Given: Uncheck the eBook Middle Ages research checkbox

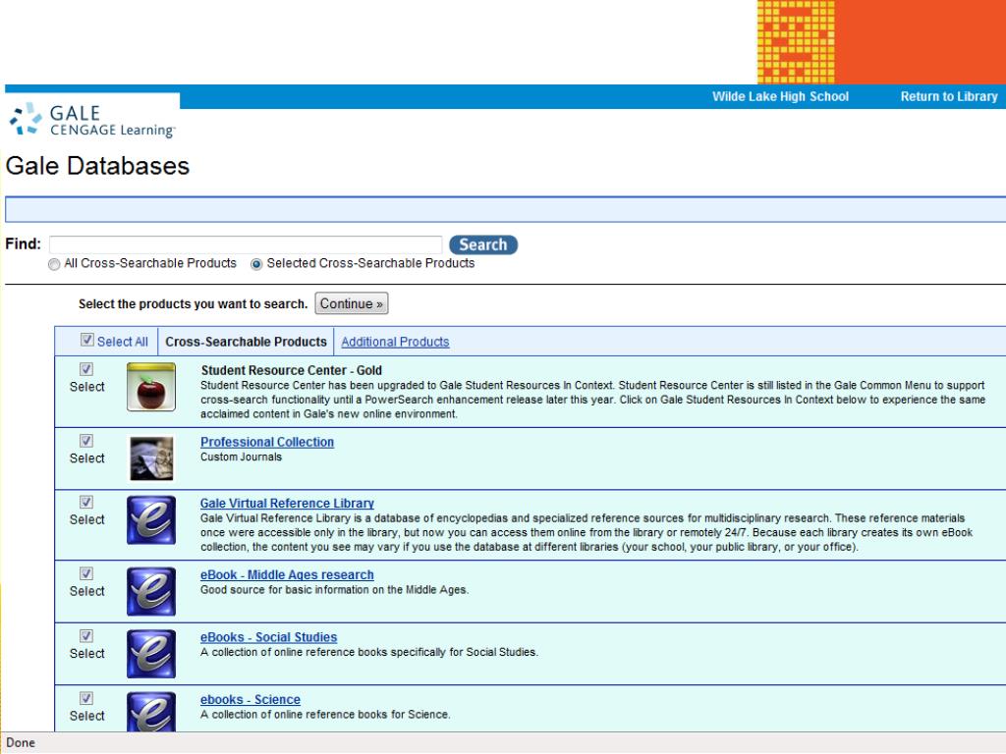Looking at the screenshot, I should point(86,573).
